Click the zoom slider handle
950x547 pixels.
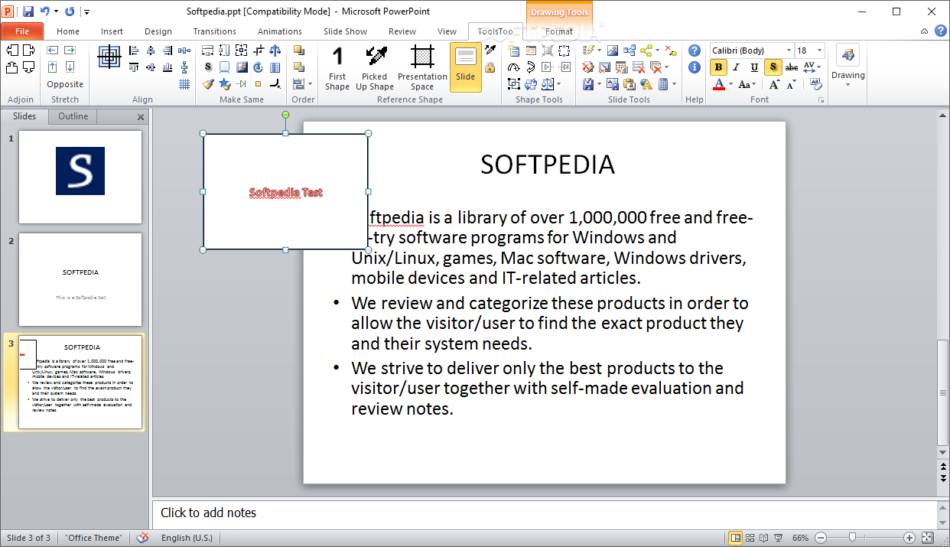[x=852, y=538]
